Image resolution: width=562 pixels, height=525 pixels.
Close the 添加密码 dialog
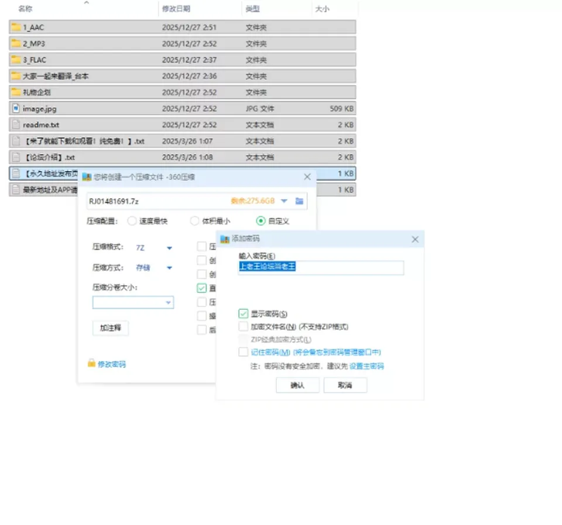[415, 239]
